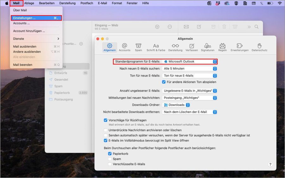The width and height of the screenshot is (285, 178).
Task: Open the Ablage menu
Action: 29,3
